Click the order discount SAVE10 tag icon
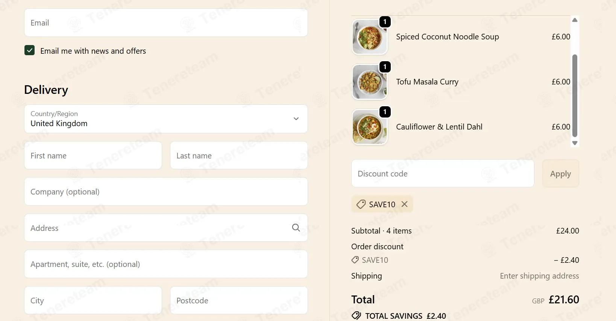The width and height of the screenshot is (616, 321). [355, 260]
